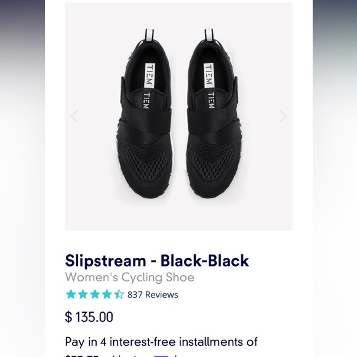Screen dimensions: 357x357
Task: Go to the previous product image arrow
Action: [74, 116]
